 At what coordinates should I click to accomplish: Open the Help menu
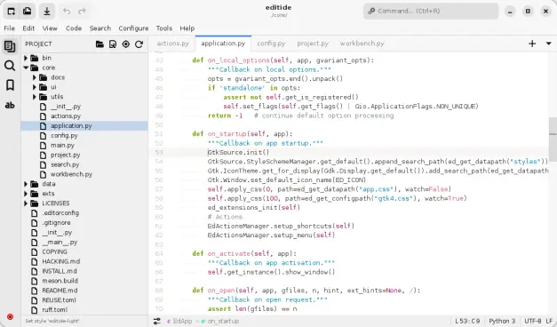coord(187,28)
